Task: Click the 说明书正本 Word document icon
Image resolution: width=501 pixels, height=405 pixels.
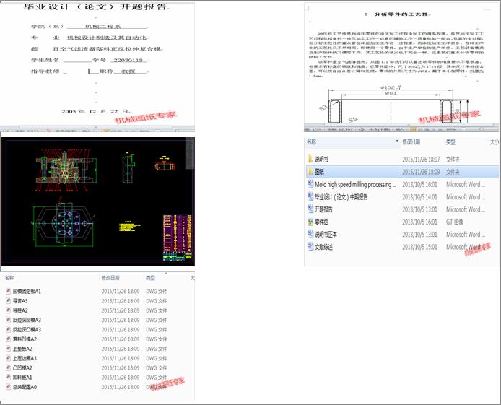Action: click(x=310, y=234)
